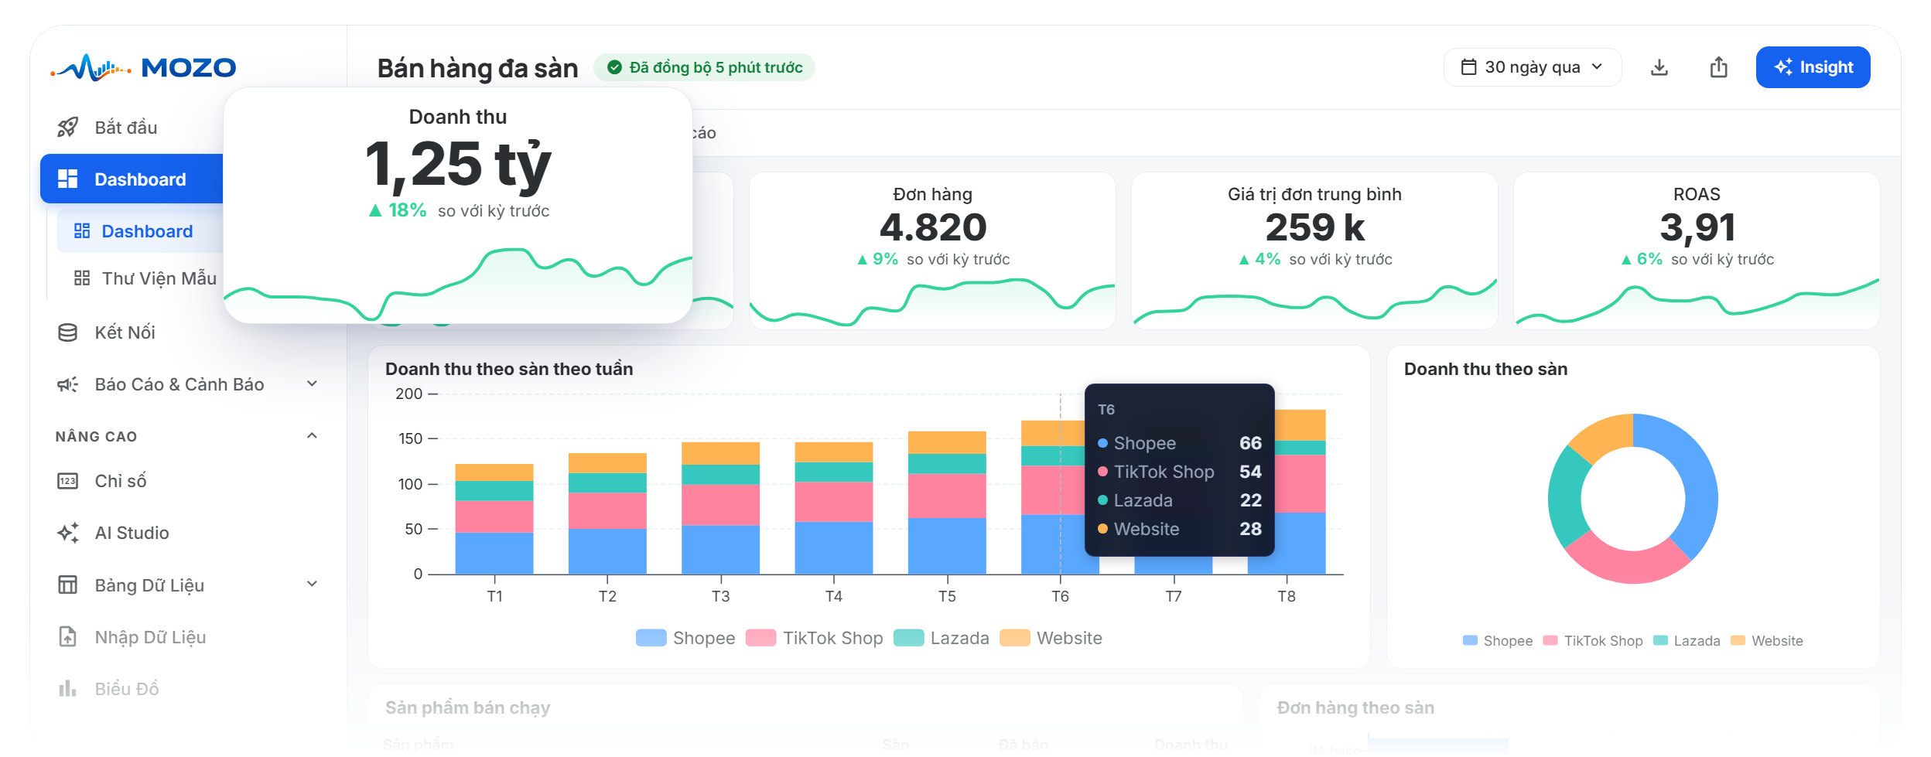Click the sync status badge Đã đồng bộ
The image size is (1931, 757).
(705, 67)
